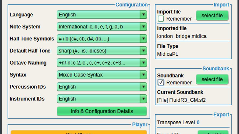The width and height of the screenshot is (239, 134).
Task: Click the Default Half Tone dropdown arrow
Action: pos(143,51)
